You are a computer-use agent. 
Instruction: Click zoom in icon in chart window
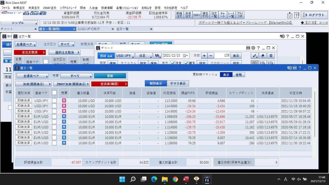click(x=263, y=63)
